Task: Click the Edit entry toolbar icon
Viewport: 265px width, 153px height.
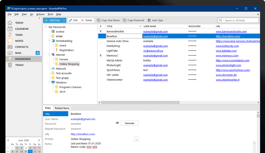Action: pyautogui.click(x=71, y=20)
